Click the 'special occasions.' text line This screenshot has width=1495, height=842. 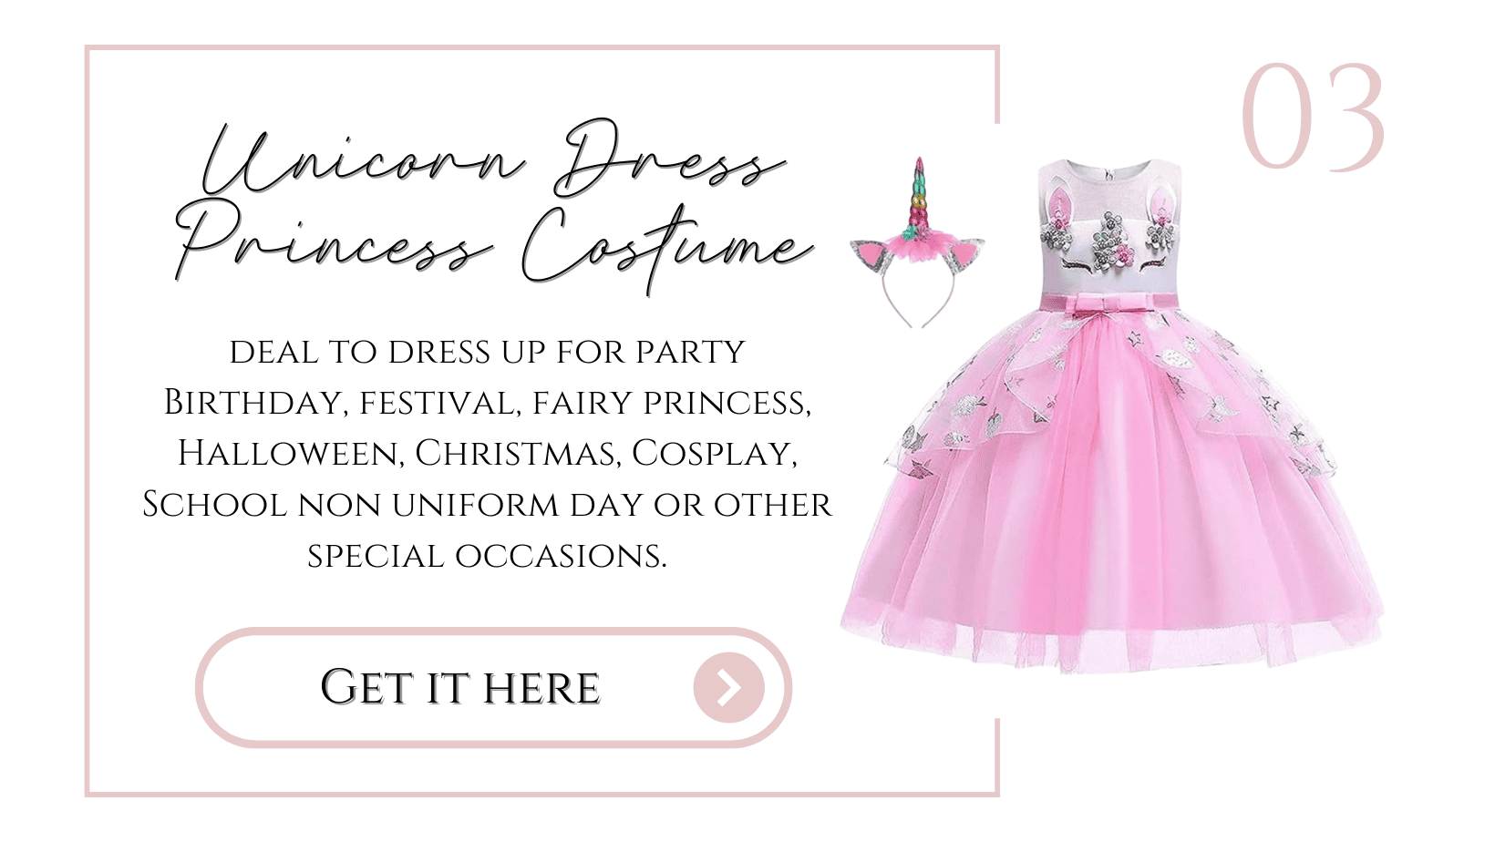tap(488, 556)
